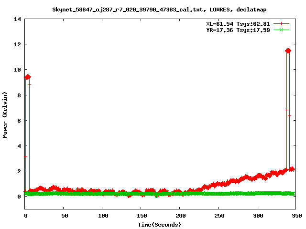306x229 pixels.
Task: Click y-axis tick label 14
Action: 17,19
